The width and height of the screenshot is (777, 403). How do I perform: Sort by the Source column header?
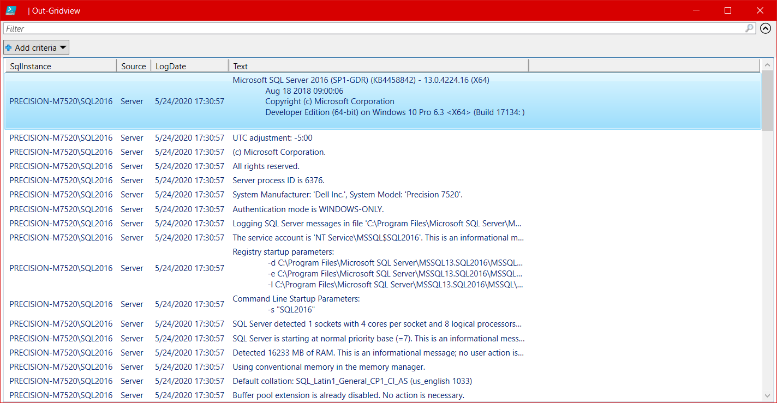coord(133,66)
